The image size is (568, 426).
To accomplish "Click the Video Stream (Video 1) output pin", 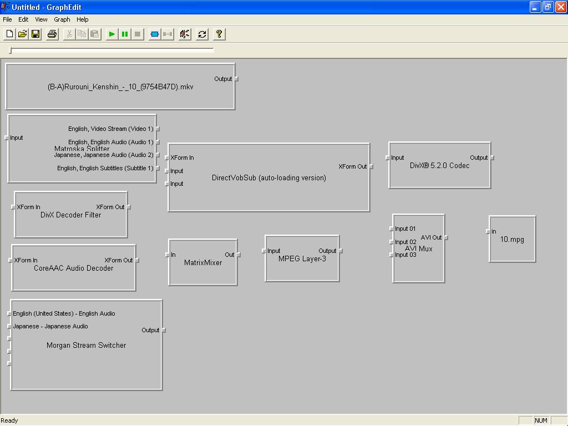I will tap(158, 129).
